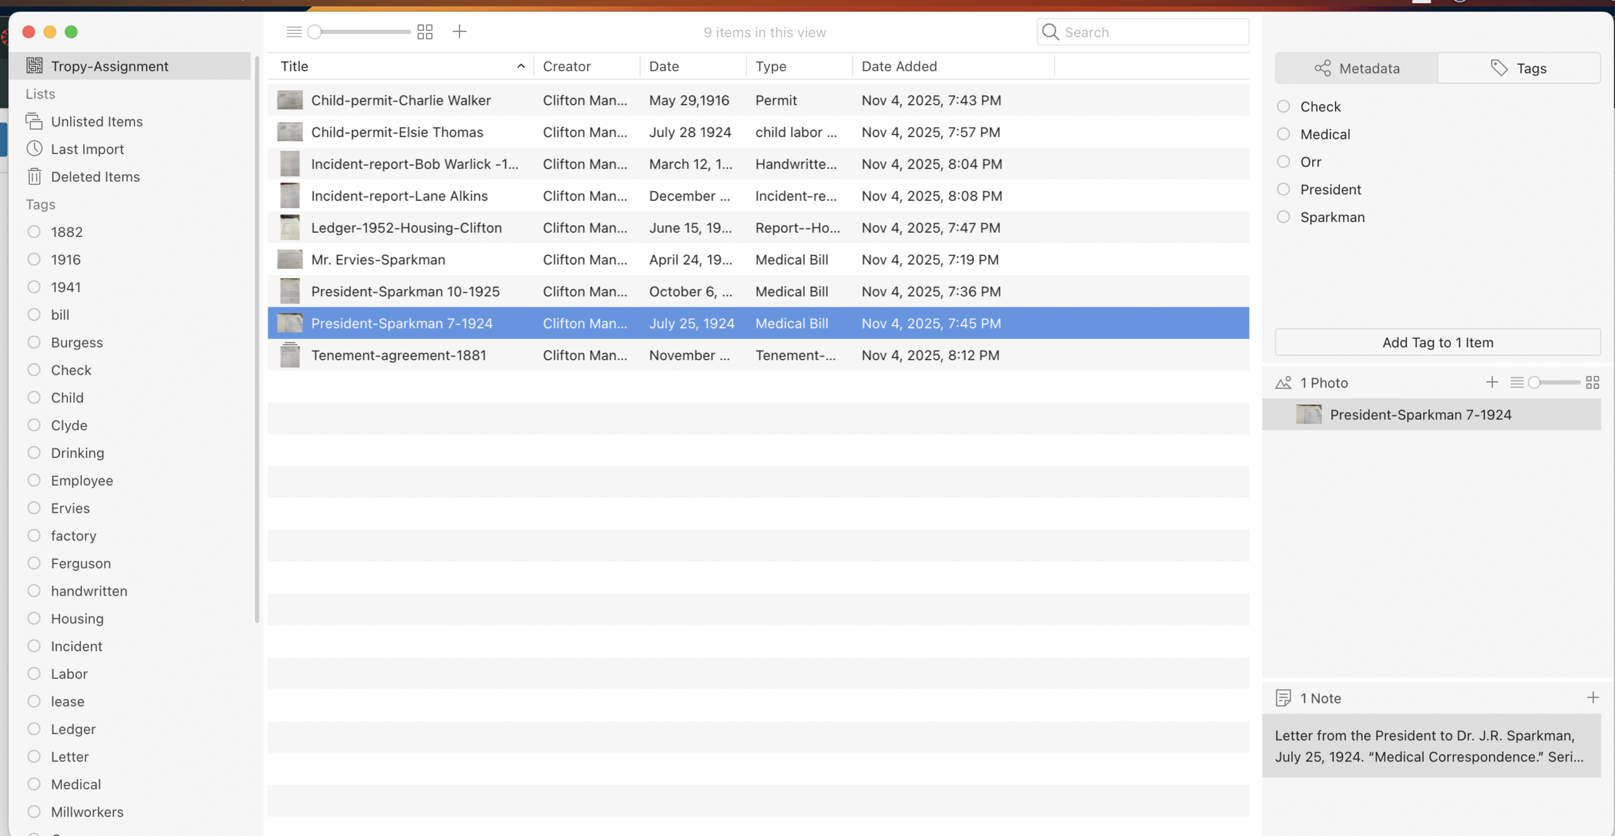
Task: Select the Medical tag circle in the right panel
Action: 1283,134
